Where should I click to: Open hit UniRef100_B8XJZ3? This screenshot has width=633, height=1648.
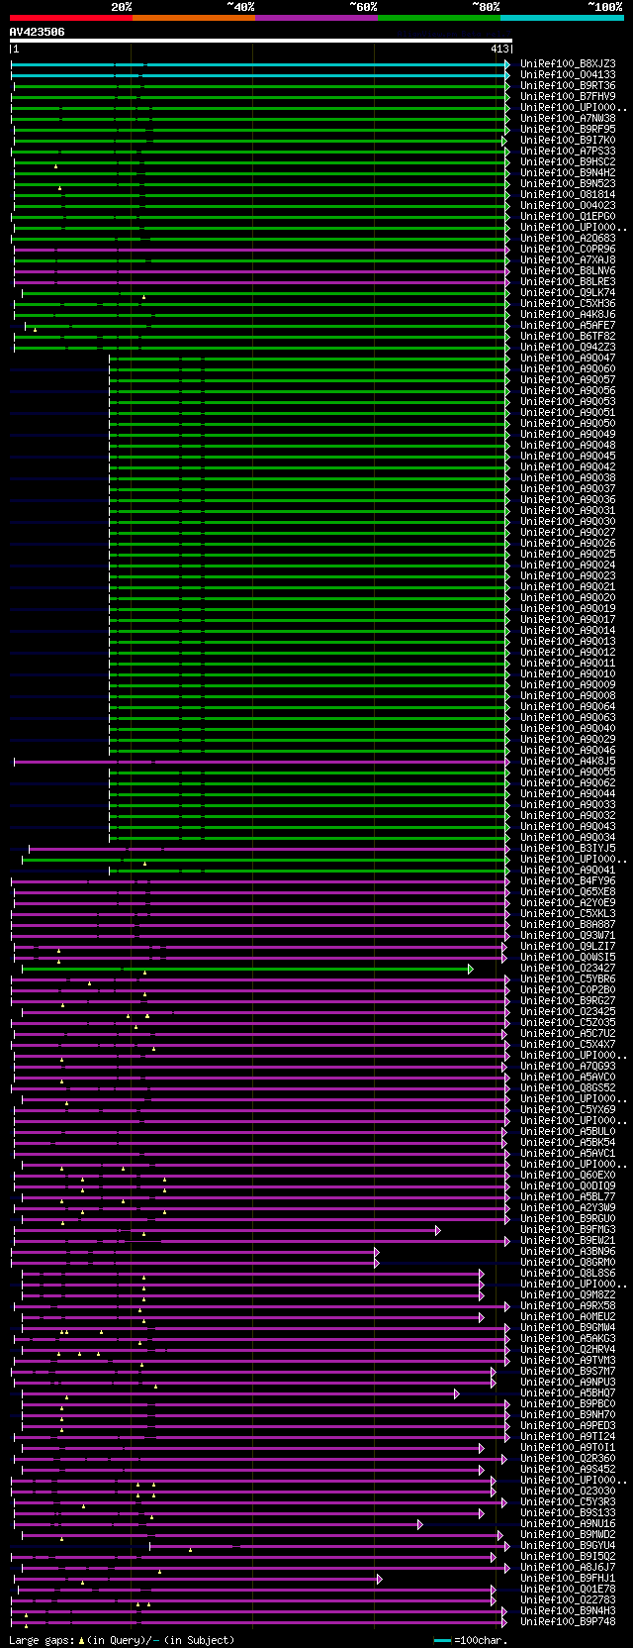tap(568, 63)
